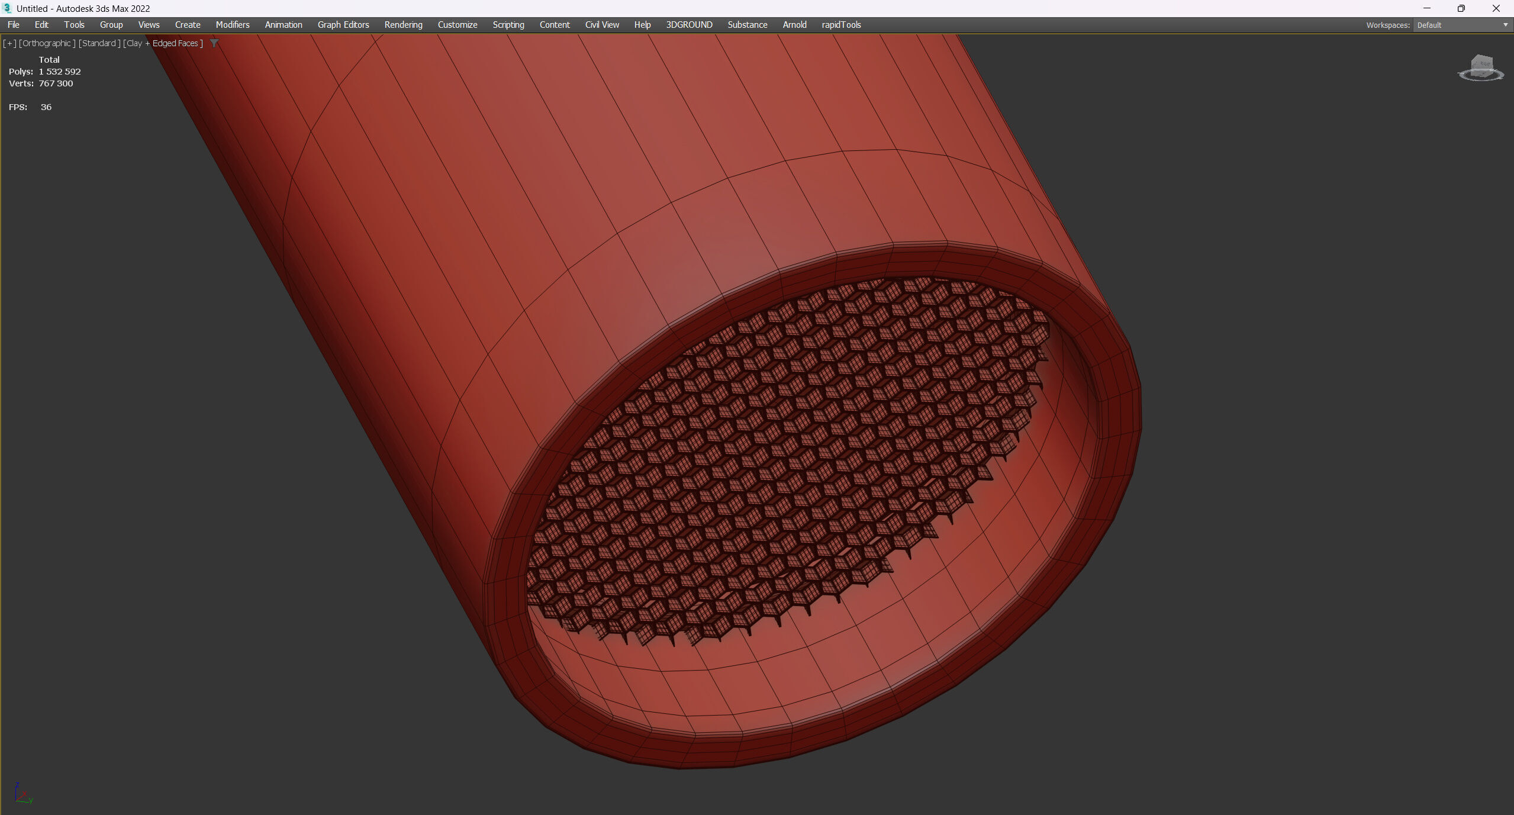
Task: Open the Edit menu
Action: tap(41, 25)
